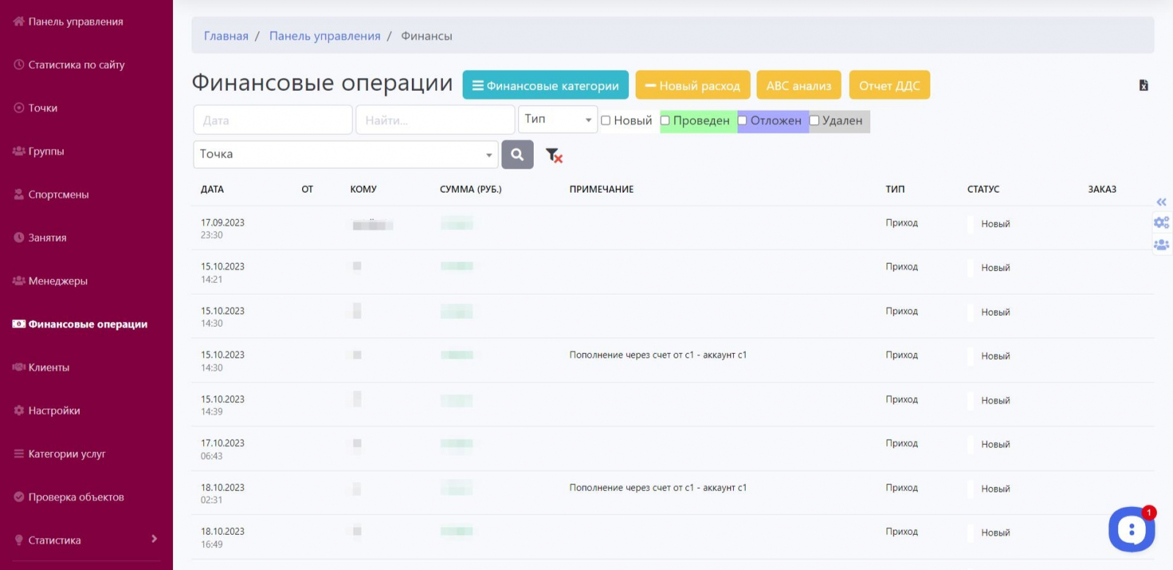
Task: Click the СТАТУС column header
Action: [x=983, y=189]
